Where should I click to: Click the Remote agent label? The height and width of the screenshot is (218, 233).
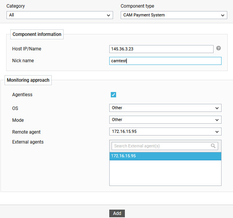tap(26, 132)
